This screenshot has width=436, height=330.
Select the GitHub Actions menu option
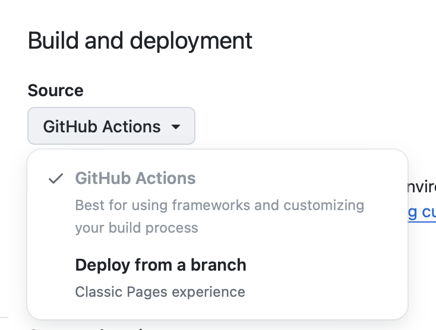point(135,178)
